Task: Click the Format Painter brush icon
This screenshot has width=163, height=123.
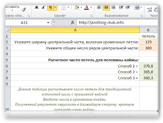Action: [x=23, y=9]
